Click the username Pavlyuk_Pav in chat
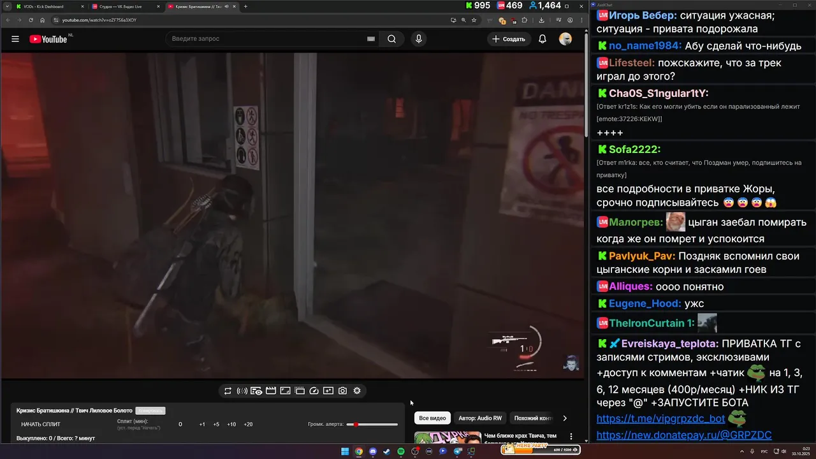This screenshot has width=816, height=459. click(x=642, y=256)
